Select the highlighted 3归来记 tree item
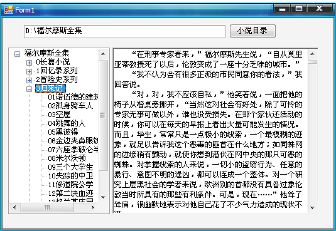Image resolution: width=336 pixels, height=231 pixels. point(50,88)
